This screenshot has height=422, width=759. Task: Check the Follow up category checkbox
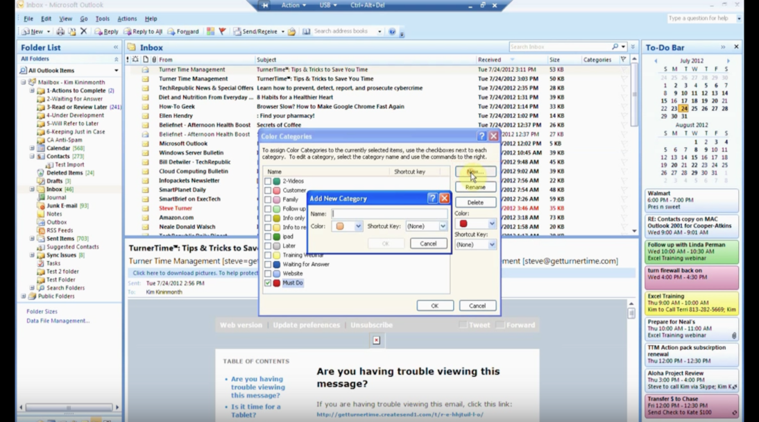268,209
